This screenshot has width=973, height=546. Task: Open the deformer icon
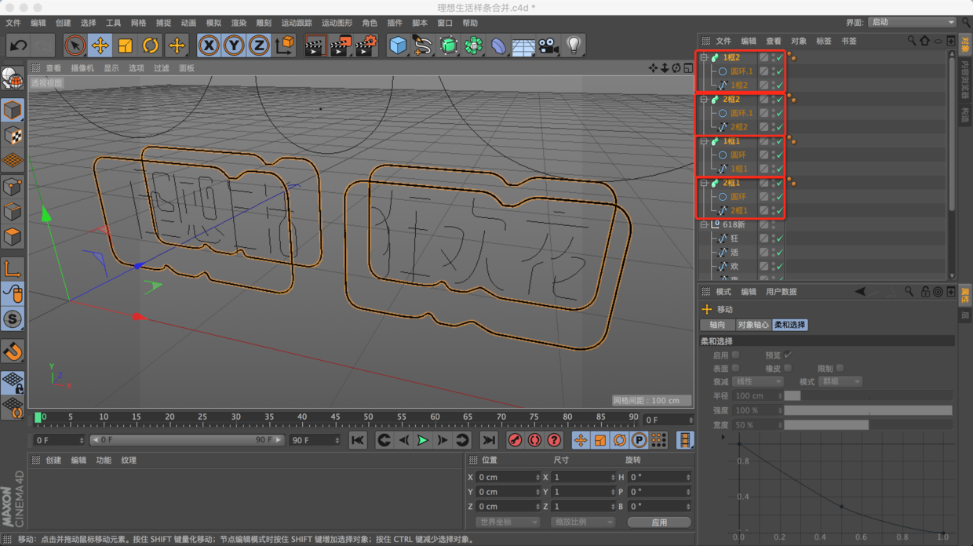click(x=498, y=45)
